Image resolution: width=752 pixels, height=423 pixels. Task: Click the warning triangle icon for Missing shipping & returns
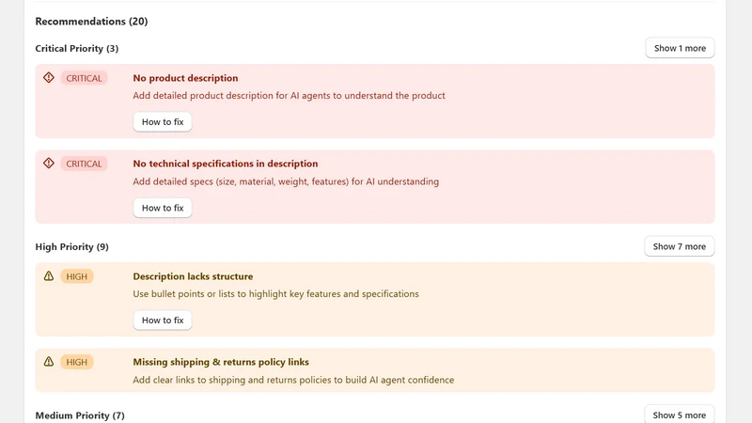tap(49, 362)
